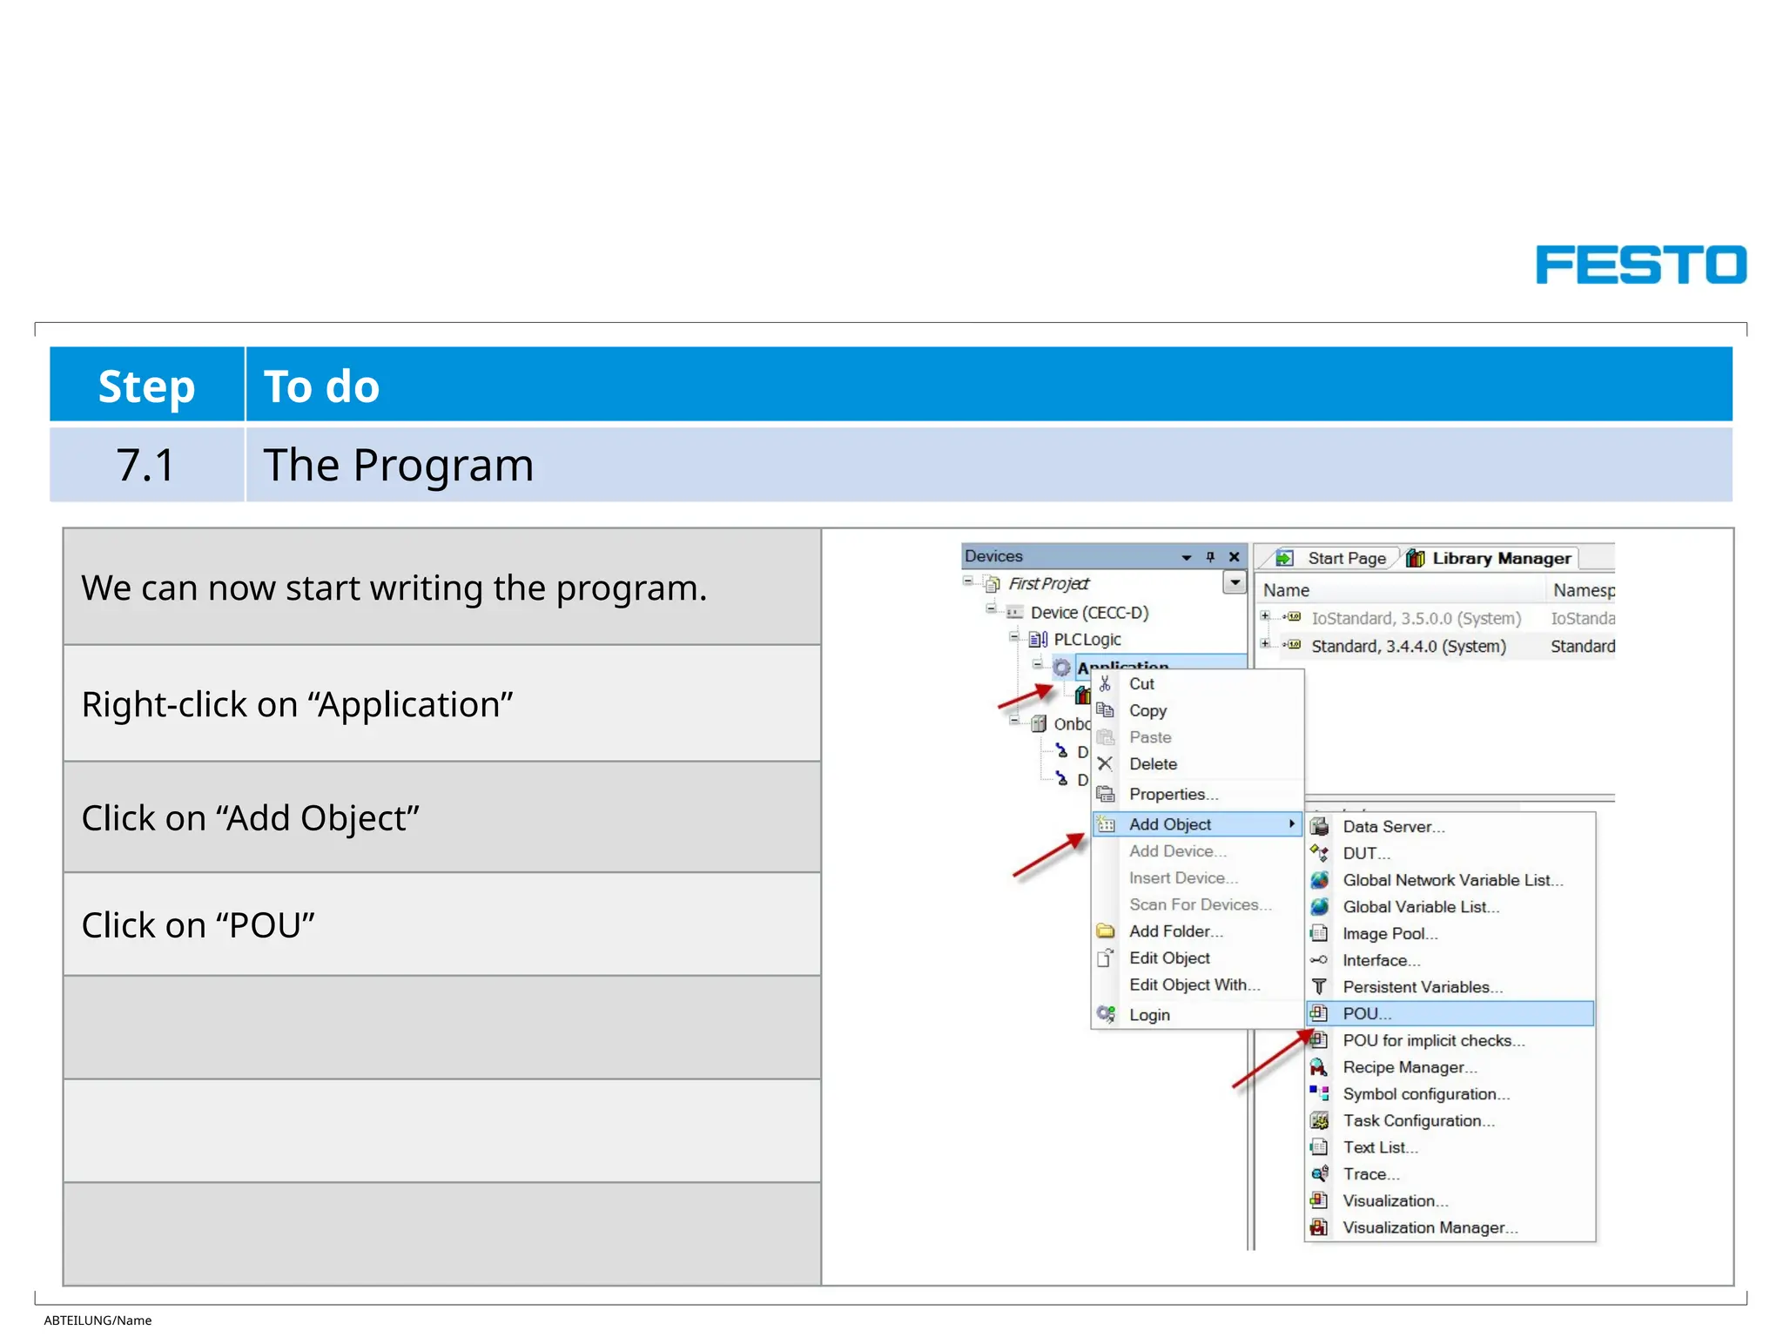Click the Delete X icon
The height and width of the screenshot is (1337, 1783).
point(1105,763)
